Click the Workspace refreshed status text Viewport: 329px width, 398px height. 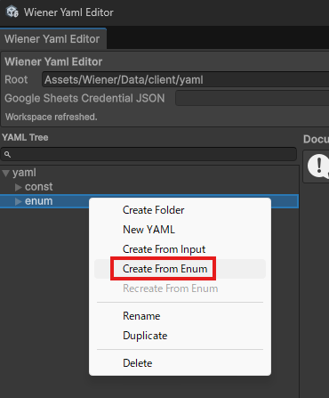pos(52,117)
